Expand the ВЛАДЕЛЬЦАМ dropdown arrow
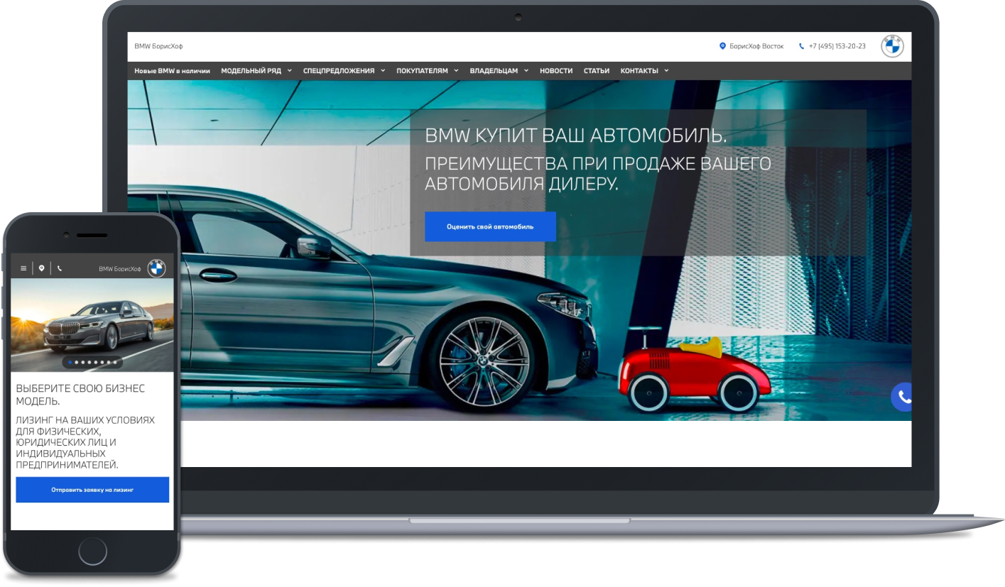Screen dimensions: 1005x587 point(526,71)
